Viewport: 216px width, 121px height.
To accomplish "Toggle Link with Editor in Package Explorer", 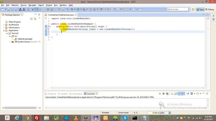I will [35, 19].
